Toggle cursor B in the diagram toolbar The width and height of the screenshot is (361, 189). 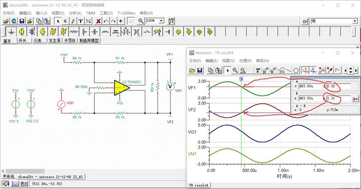click(x=313, y=70)
